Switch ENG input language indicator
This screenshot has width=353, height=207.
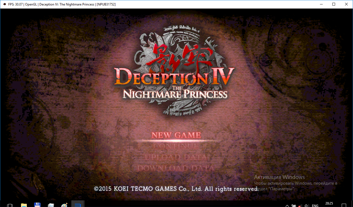tap(315, 206)
